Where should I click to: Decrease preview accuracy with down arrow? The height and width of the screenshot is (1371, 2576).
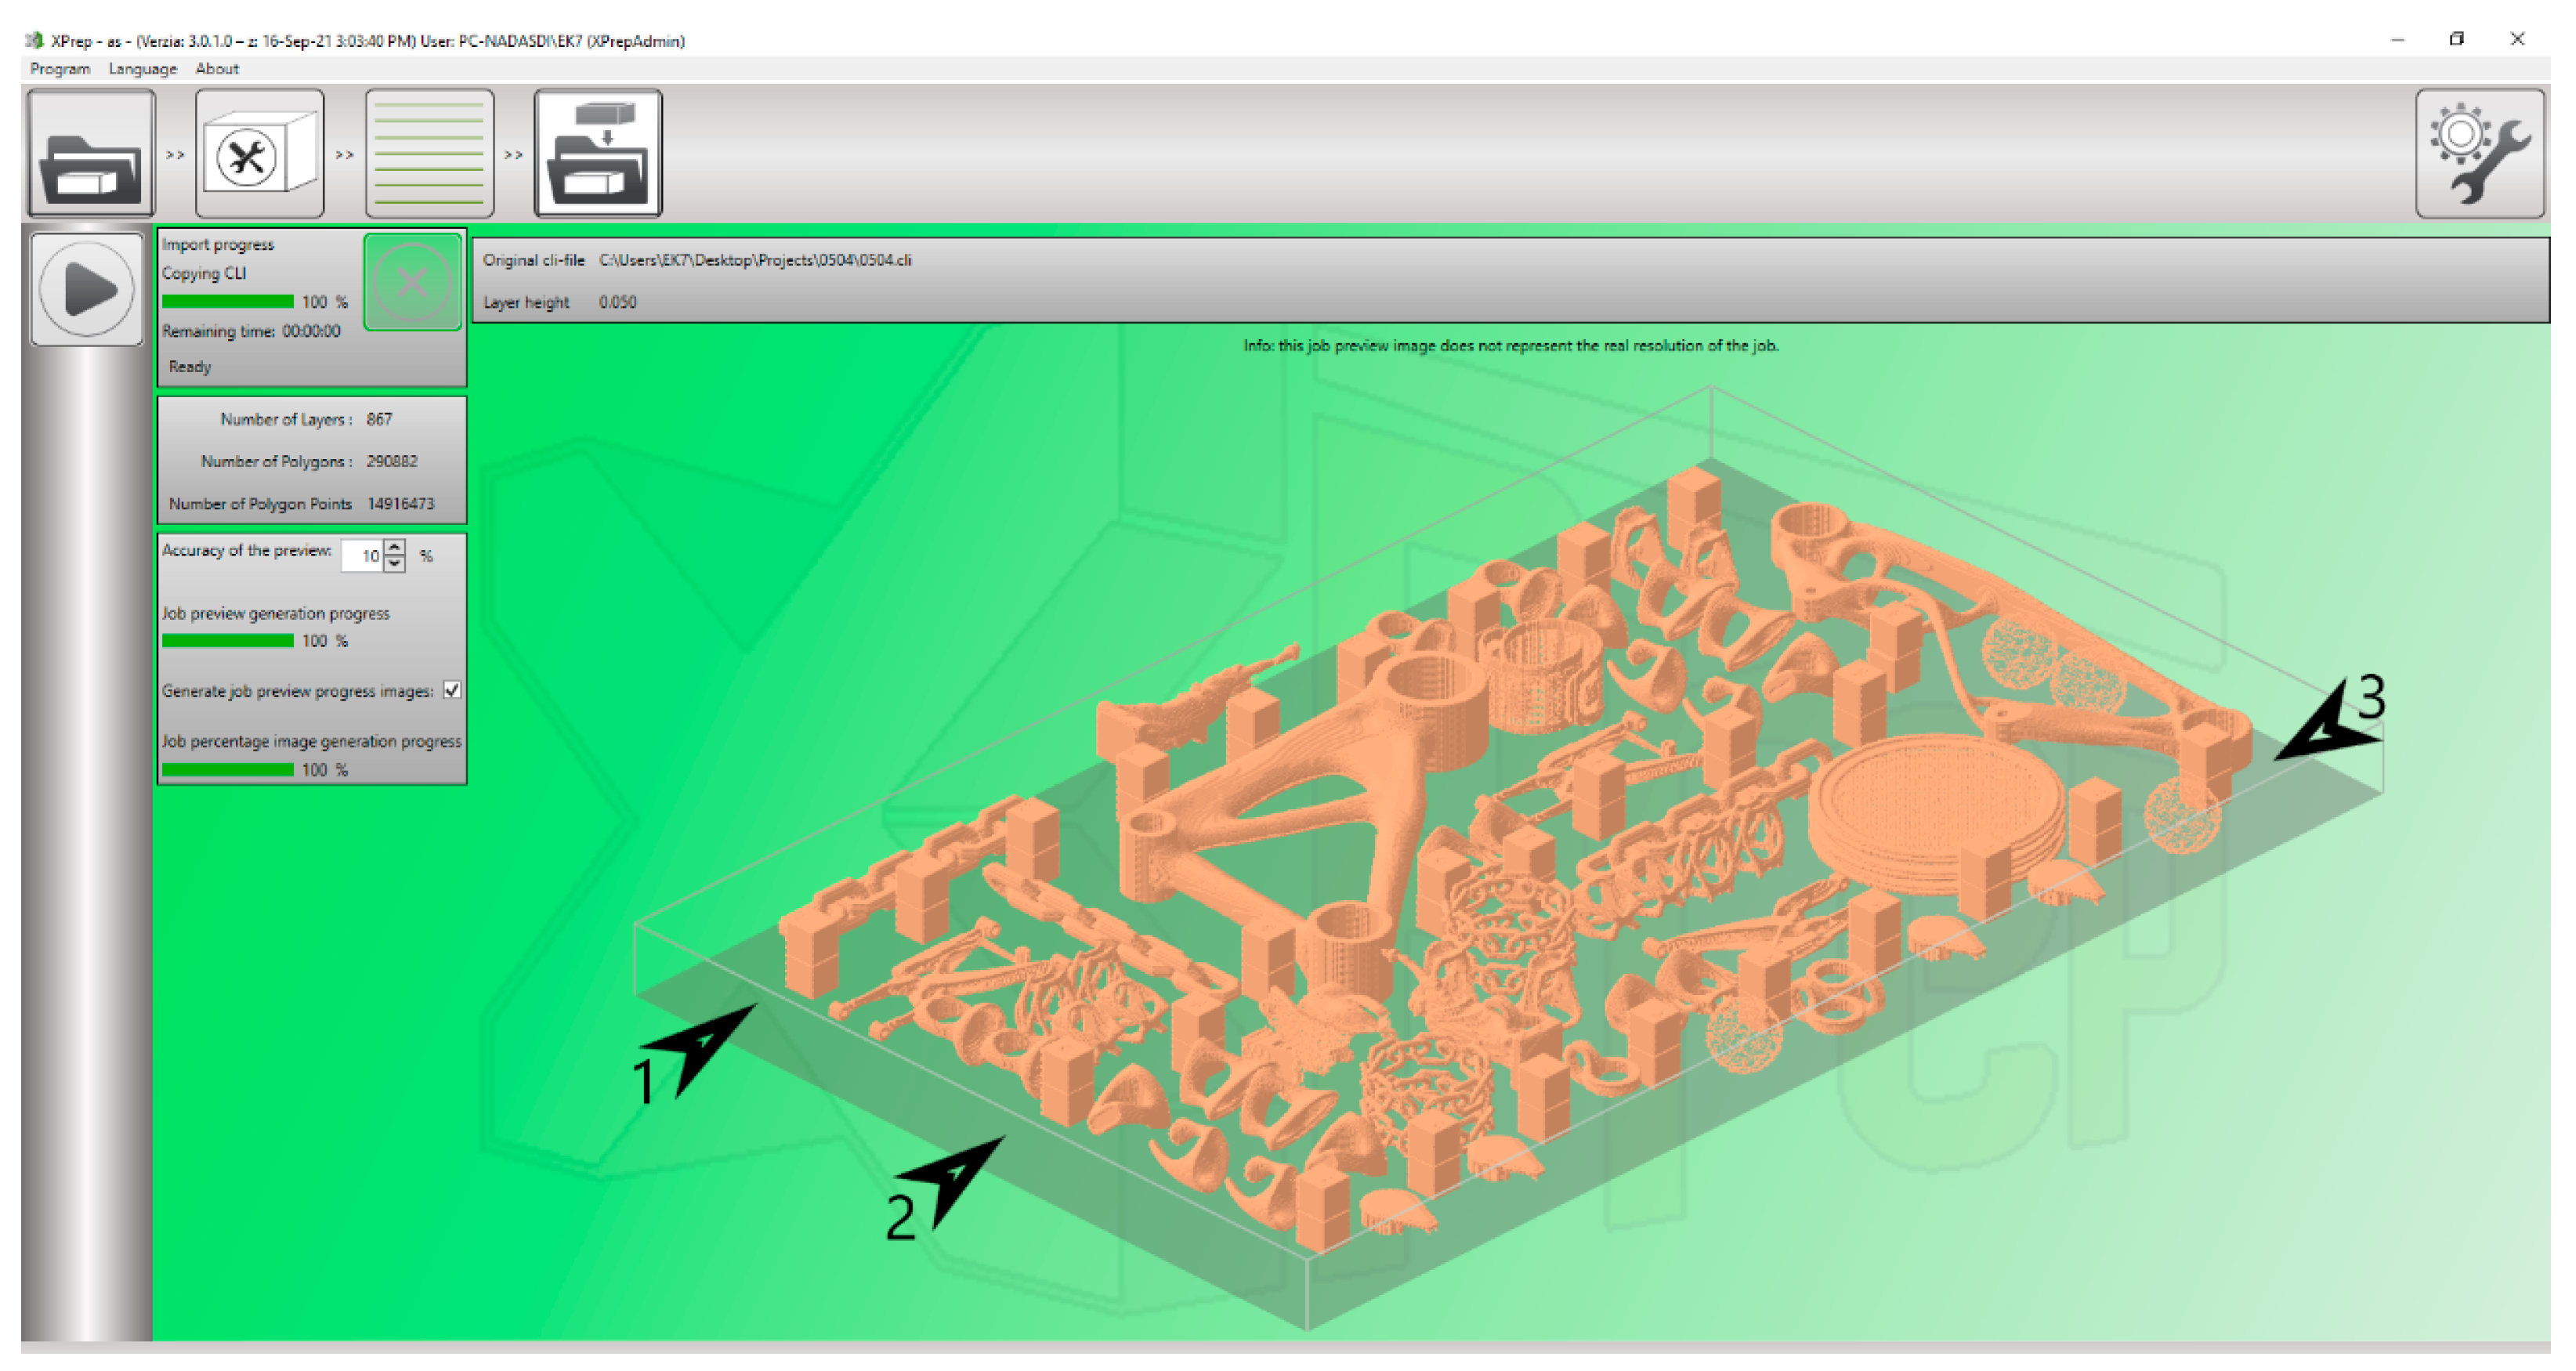coord(395,564)
